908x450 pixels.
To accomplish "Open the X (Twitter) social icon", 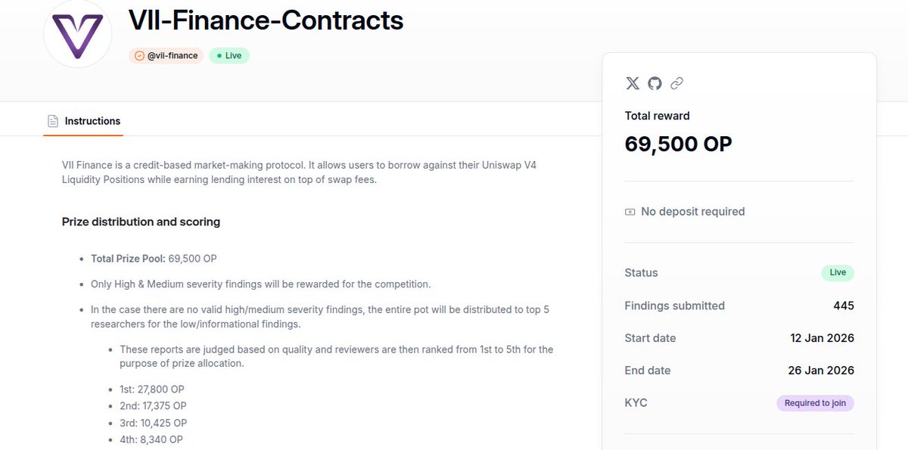I will (x=633, y=83).
